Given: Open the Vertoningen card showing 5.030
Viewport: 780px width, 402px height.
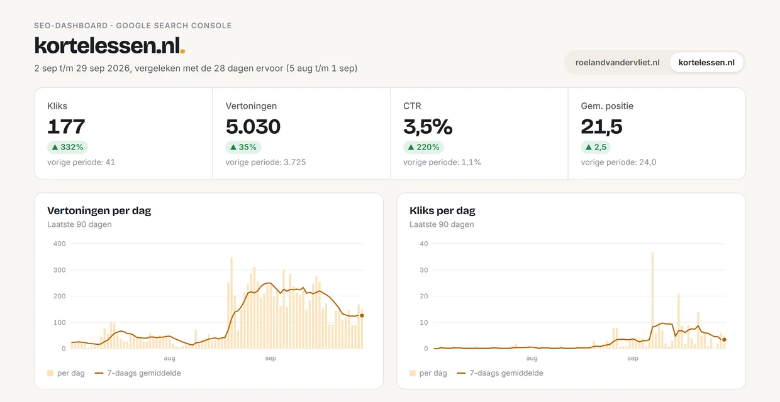Looking at the screenshot, I should (x=301, y=134).
